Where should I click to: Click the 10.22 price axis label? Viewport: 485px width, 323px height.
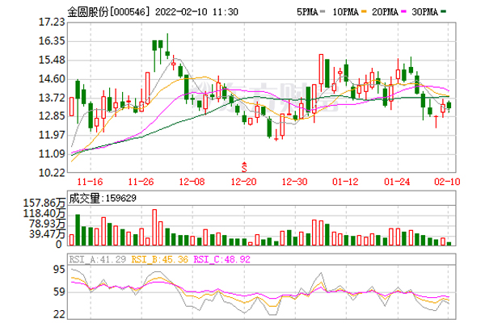point(52,173)
